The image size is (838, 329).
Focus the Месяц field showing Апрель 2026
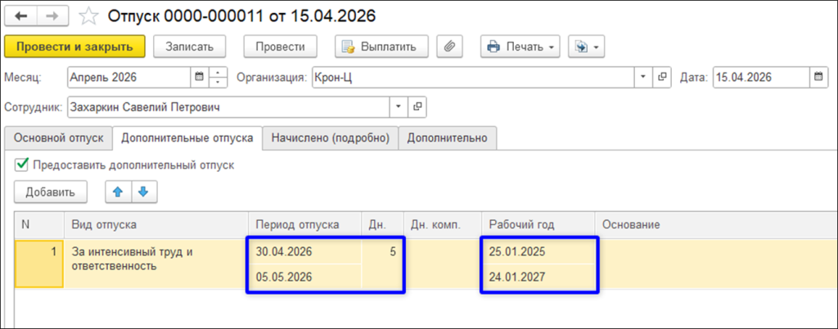pos(129,77)
